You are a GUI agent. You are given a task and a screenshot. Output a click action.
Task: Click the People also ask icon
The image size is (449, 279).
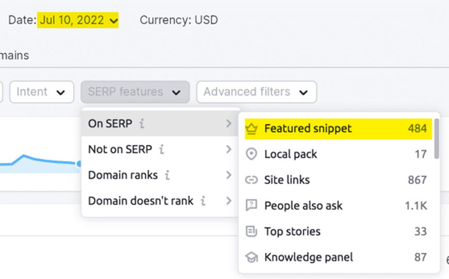(x=251, y=206)
